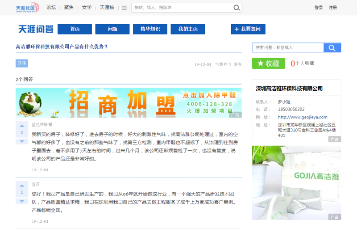Viewport: 357px width, 229px height.
Task: Click the 天涯问答 logo
Action: click(36, 29)
